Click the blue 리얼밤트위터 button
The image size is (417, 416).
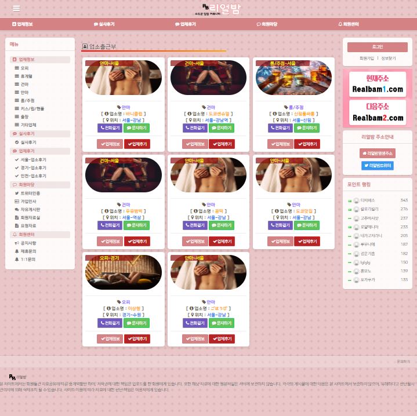[x=378, y=166]
